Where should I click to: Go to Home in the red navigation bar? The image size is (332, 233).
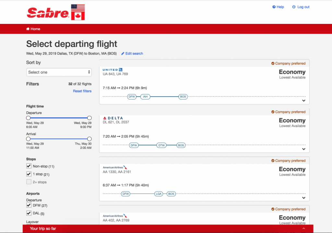[x=33, y=29]
